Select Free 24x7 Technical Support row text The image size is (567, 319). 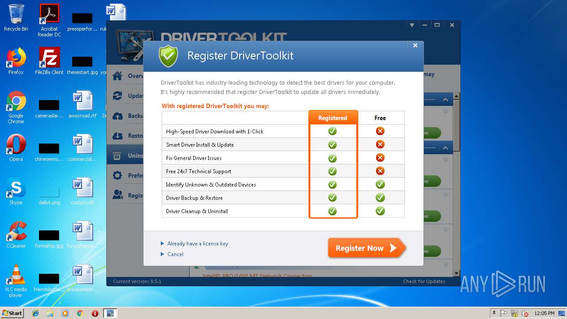pyautogui.click(x=198, y=171)
